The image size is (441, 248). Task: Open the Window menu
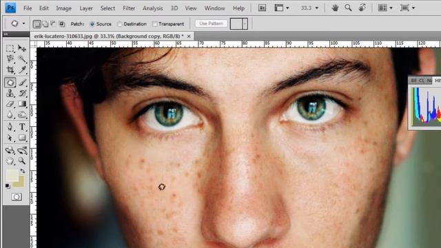pyautogui.click(x=214, y=8)
